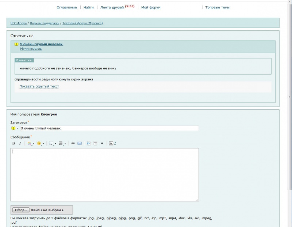Click the smiley emoticon icon
The image size is (292, 227).
[39, 143]
